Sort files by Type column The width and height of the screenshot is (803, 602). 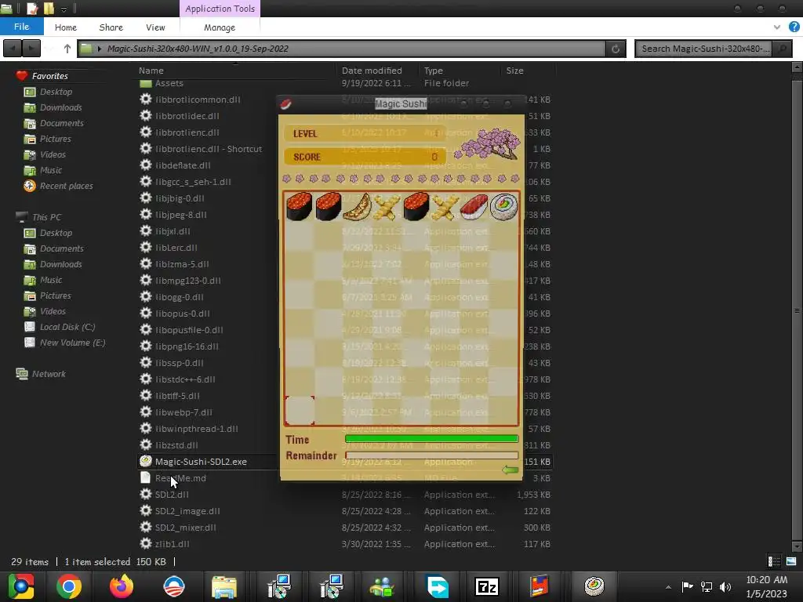433,71
